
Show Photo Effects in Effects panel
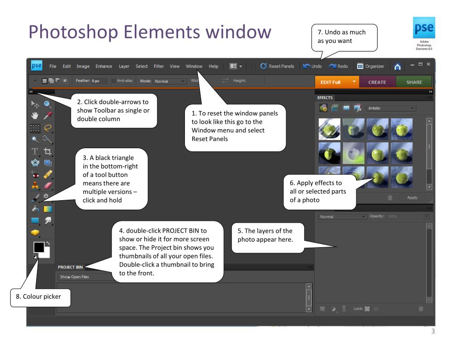(346, 108)
